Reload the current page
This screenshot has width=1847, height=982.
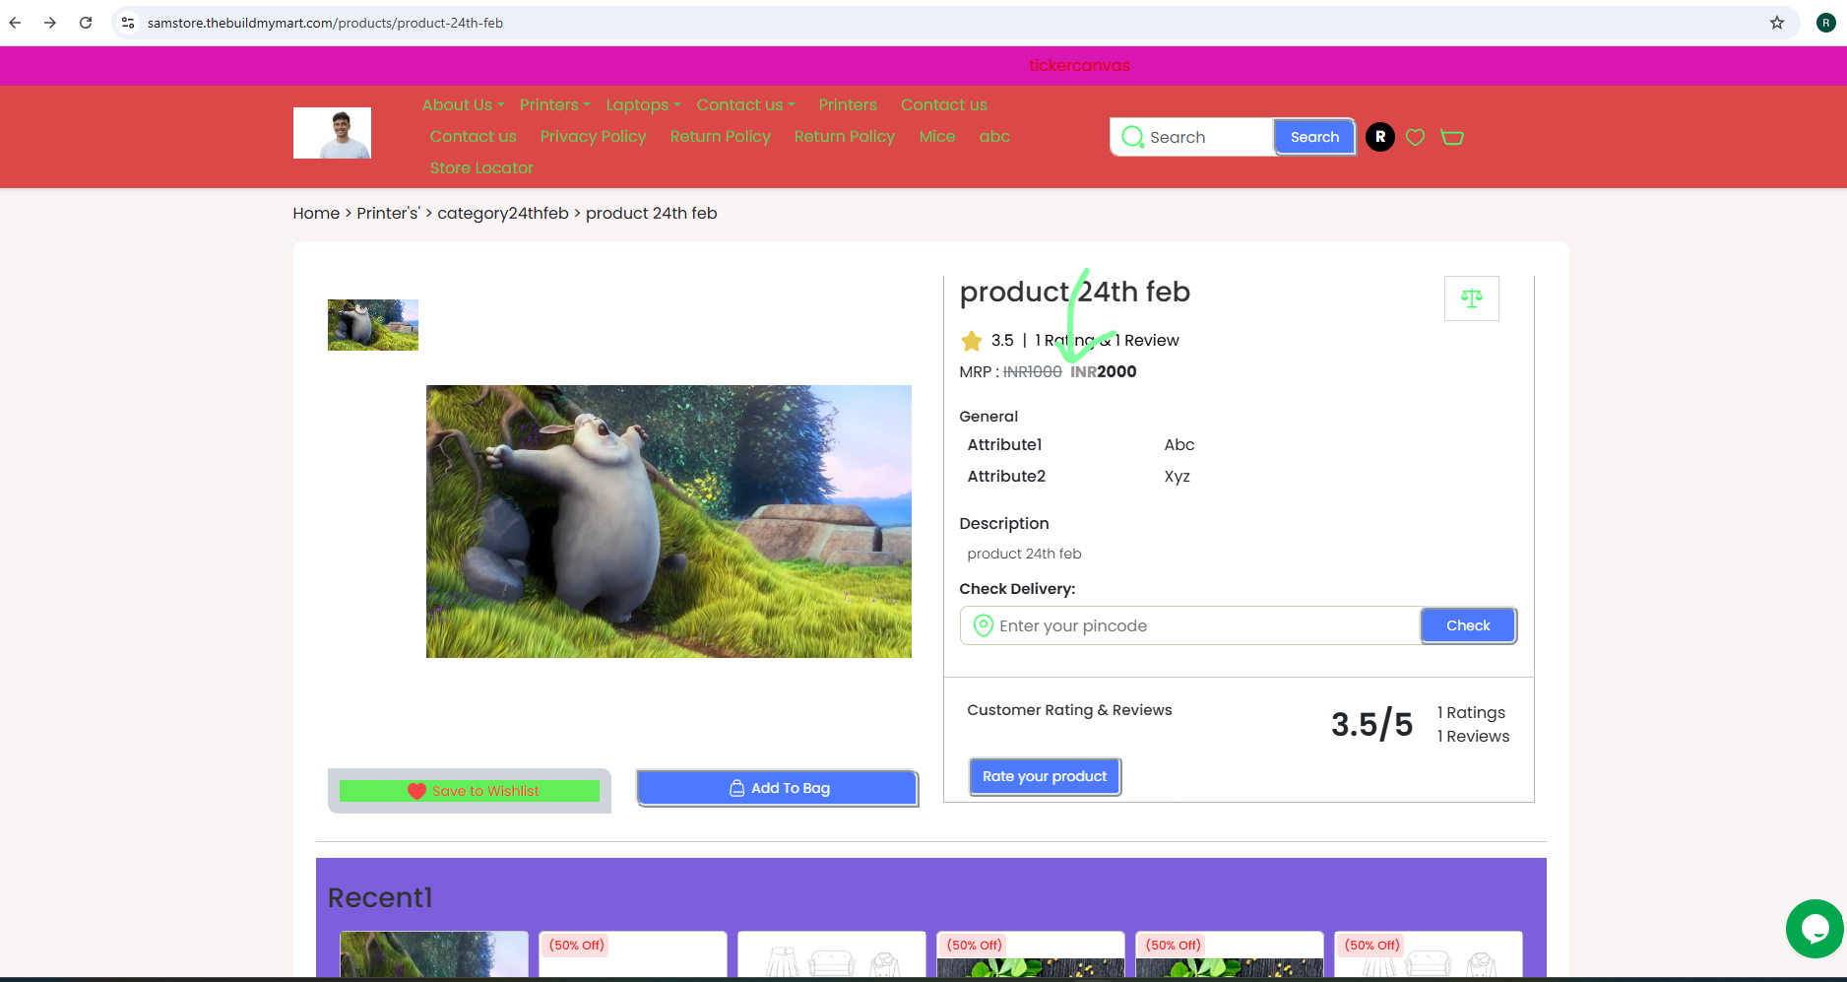[x=86, y=23]
